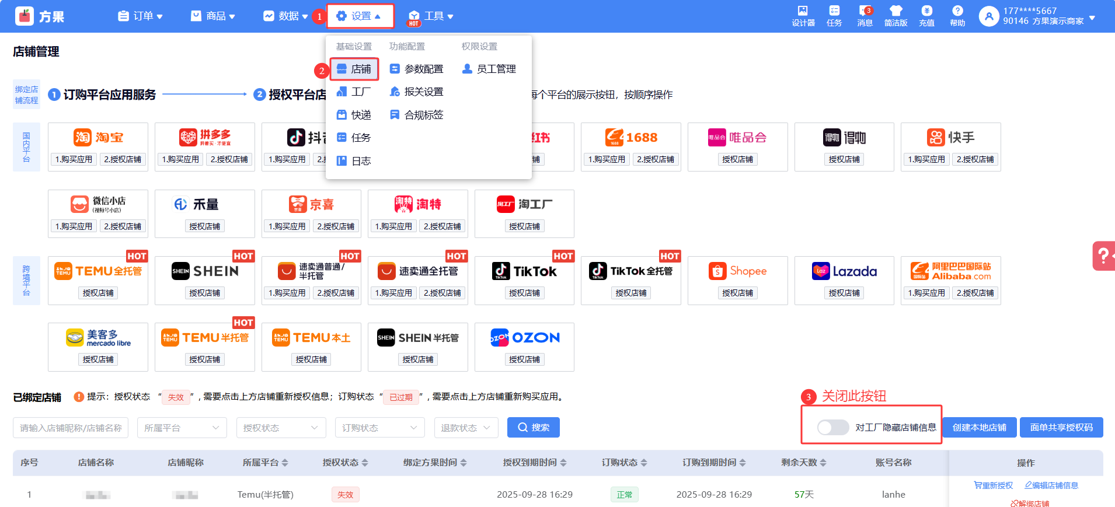Screen dimensions: 1115x507
Task: Click 编辑店铺信息 link
Action: tap(1051, 485)
